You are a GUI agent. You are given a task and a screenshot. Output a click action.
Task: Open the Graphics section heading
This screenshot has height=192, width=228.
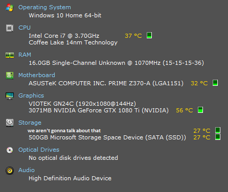click(31, 95)
